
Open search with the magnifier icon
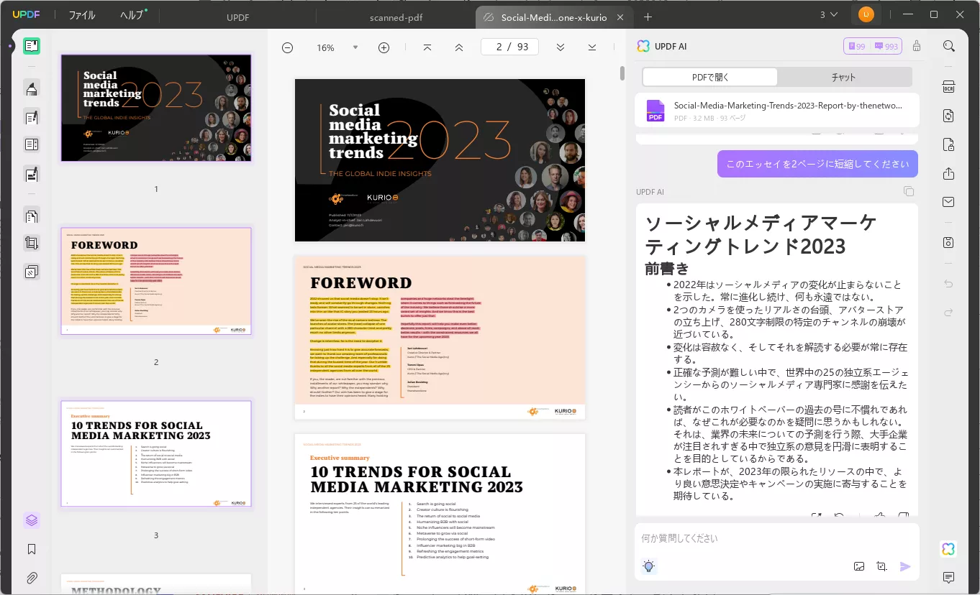tap(948, 46)
